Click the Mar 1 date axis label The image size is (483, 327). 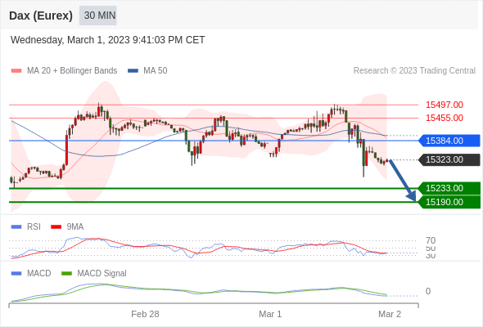270,314
